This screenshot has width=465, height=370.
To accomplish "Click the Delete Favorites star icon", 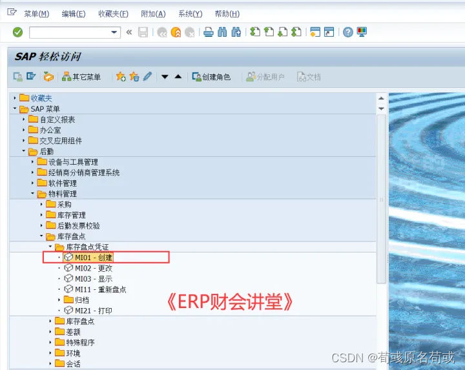I will point(134,77).
